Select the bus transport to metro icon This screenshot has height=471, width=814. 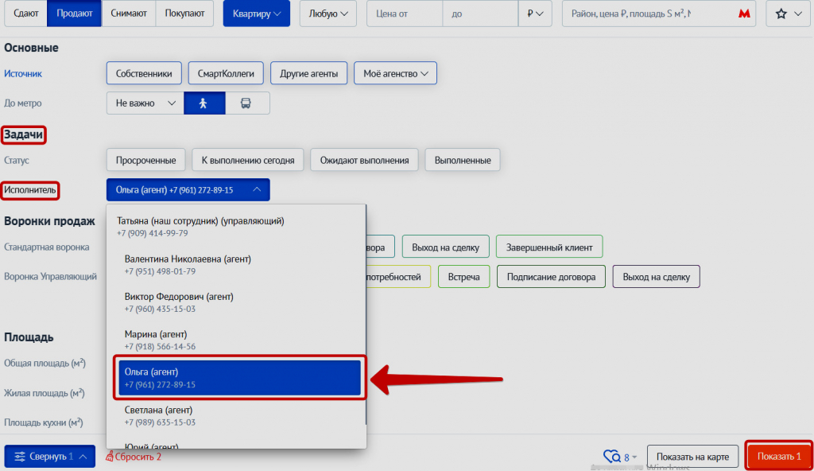[x=246, y=103]
